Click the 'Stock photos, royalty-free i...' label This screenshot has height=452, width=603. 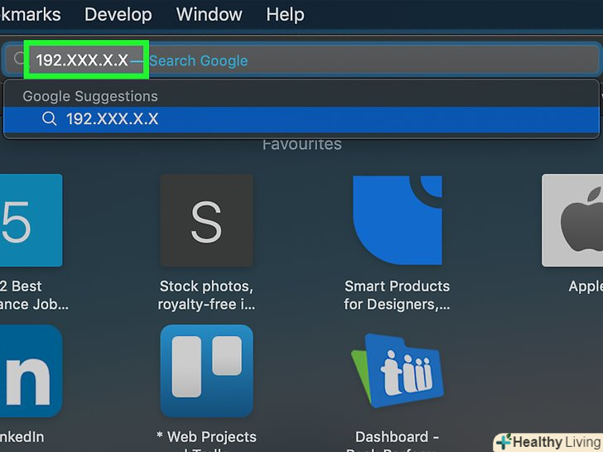[206, 296]
